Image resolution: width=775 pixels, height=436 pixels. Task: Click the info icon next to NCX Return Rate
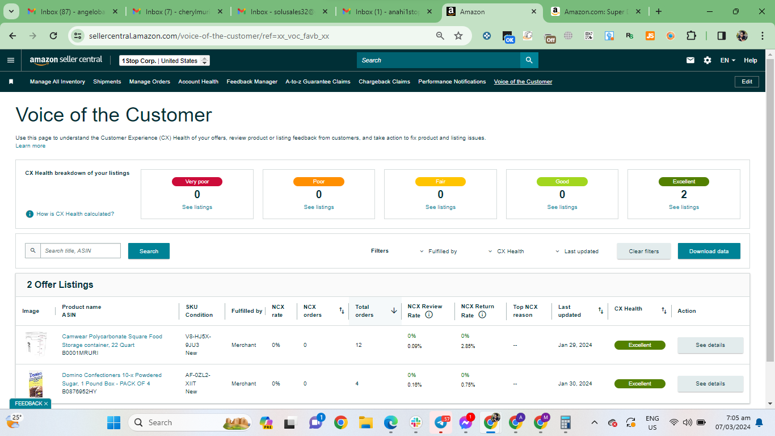(482, 315)
